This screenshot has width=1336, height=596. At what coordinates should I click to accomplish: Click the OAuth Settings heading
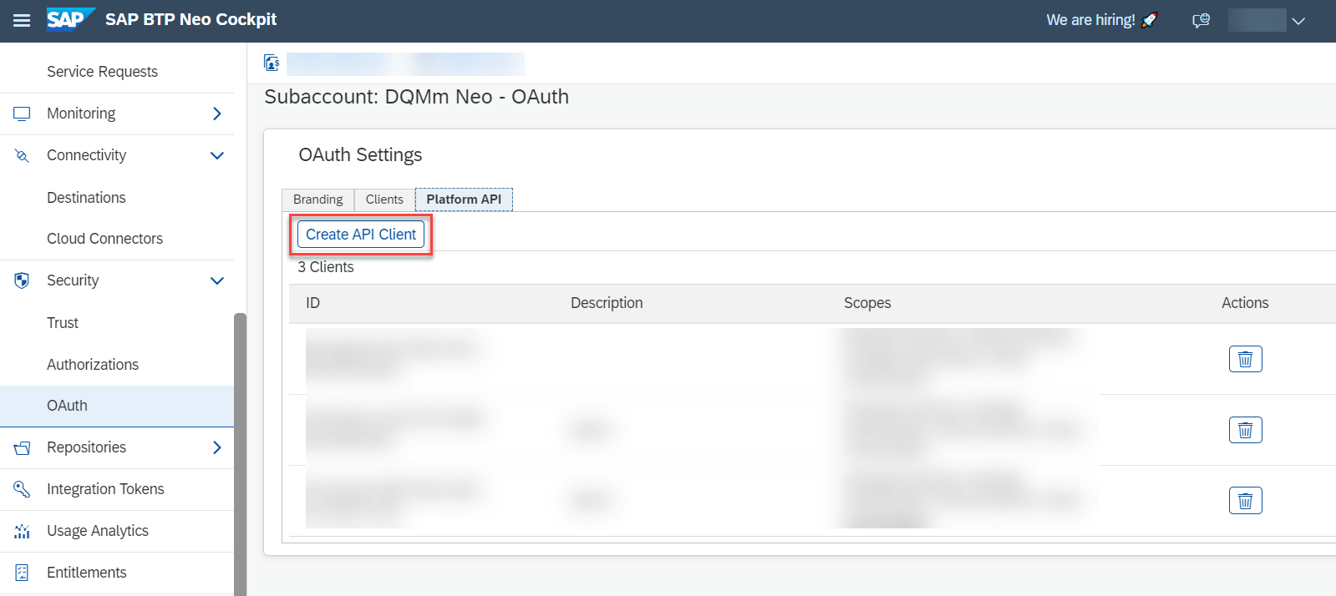click(360, 155)
